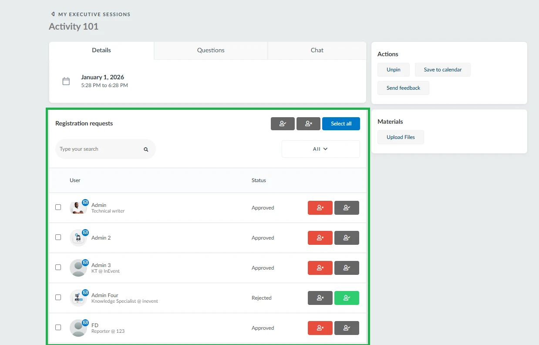Click the search magnifier icon
The width and height of the screenshot is (539, 345).
click(146, 149)
